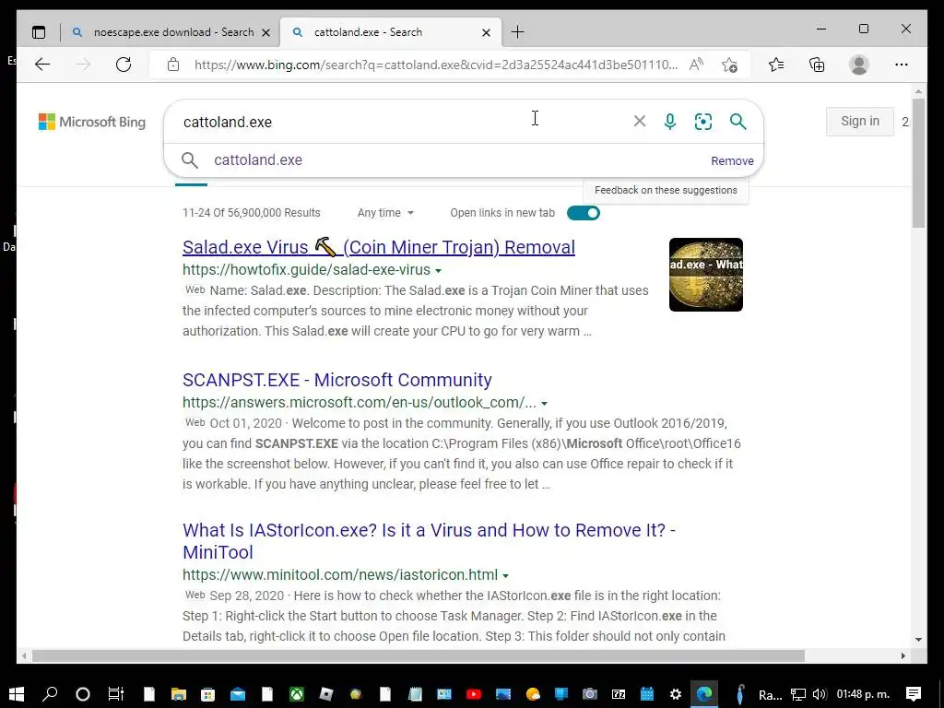Open the notification center icon
Image resolution: width=944 pixels, height=708 pixels.
(914, 694)
